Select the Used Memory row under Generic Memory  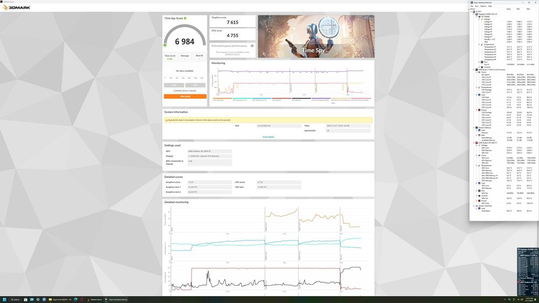tap(504, 138)
